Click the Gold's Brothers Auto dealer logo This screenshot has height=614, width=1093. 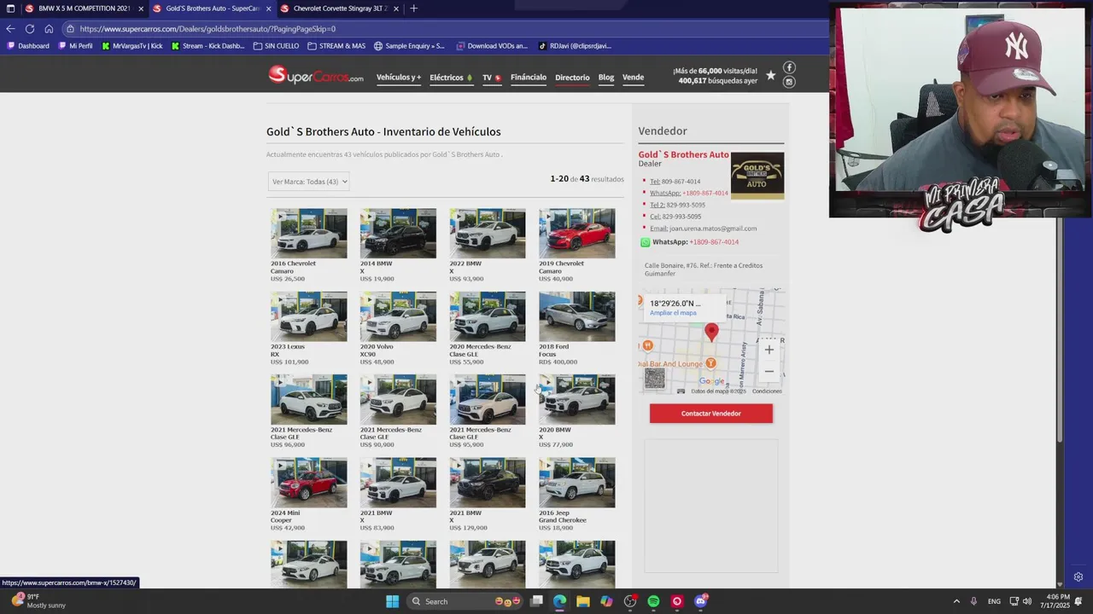757,176
